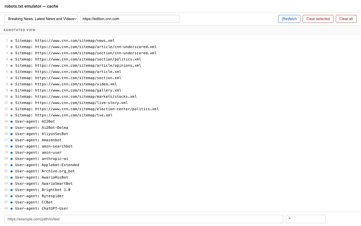Focus the test URL field 'https://example.com/path/to/test'
Screen dimensions: 361x226
144,219
